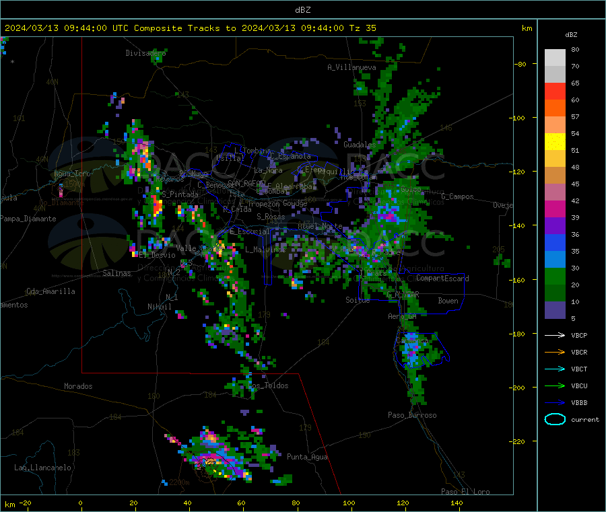This screenshot has width=606, height=512.
Task: Click the E_Escorial place label
Action: 250,231
